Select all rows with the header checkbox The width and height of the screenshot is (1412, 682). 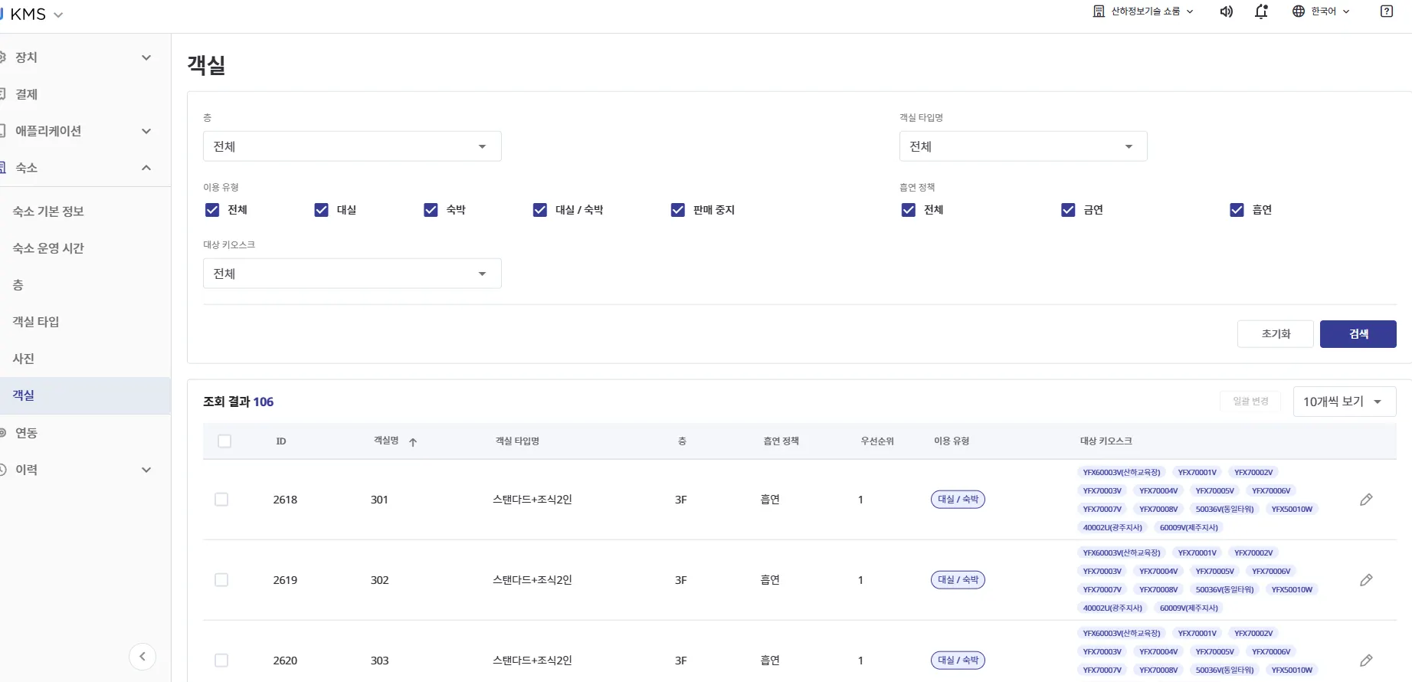tap(224, 441)
